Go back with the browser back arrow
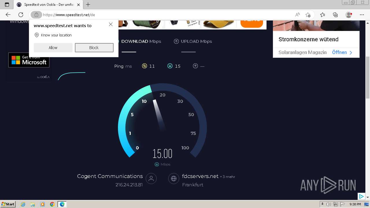 click(x=8, y=15)
